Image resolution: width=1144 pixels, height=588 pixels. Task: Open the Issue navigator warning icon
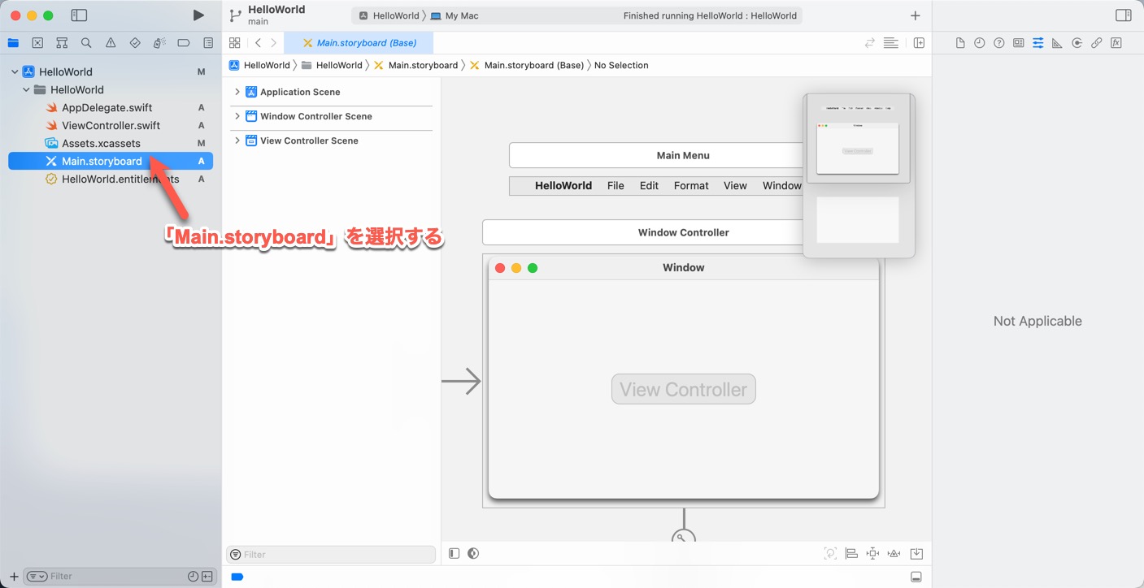(x=111, y=43)
